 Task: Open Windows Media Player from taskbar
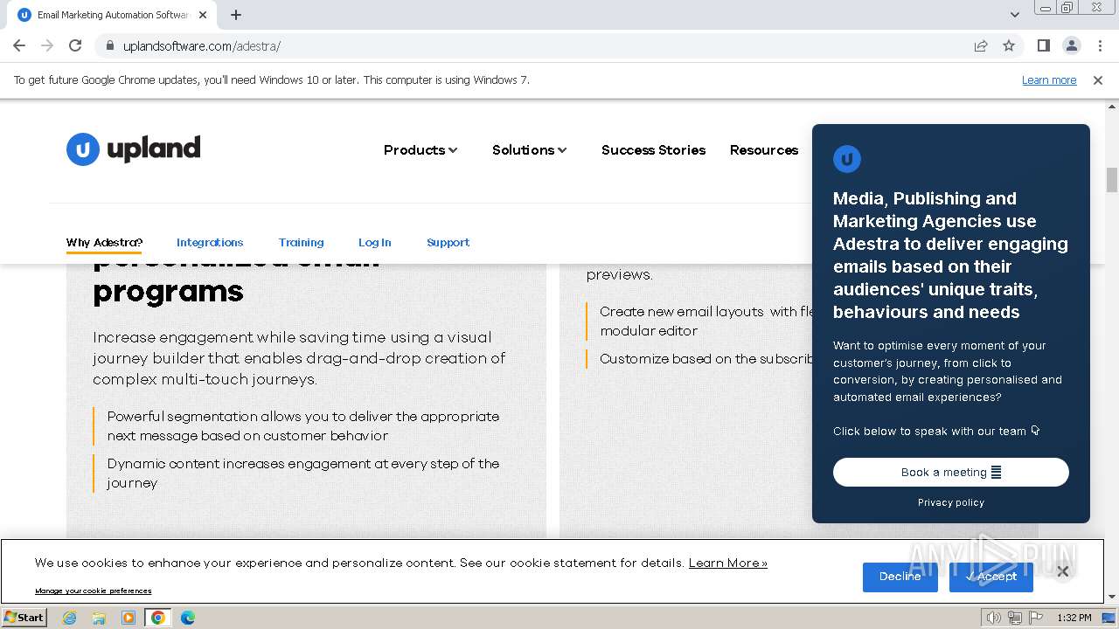tap(129, 618)
